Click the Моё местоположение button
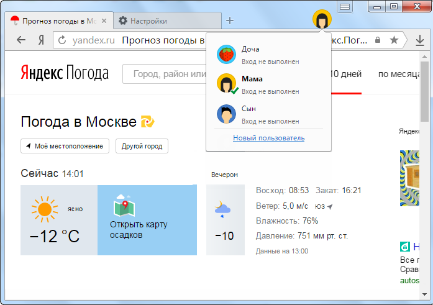Viewport: 433px width, 305px height. coord(65,146)
